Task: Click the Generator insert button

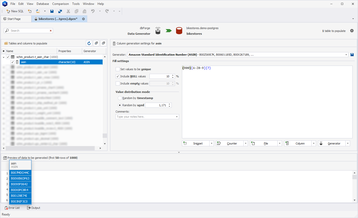Action: click(x=332, y=143)
